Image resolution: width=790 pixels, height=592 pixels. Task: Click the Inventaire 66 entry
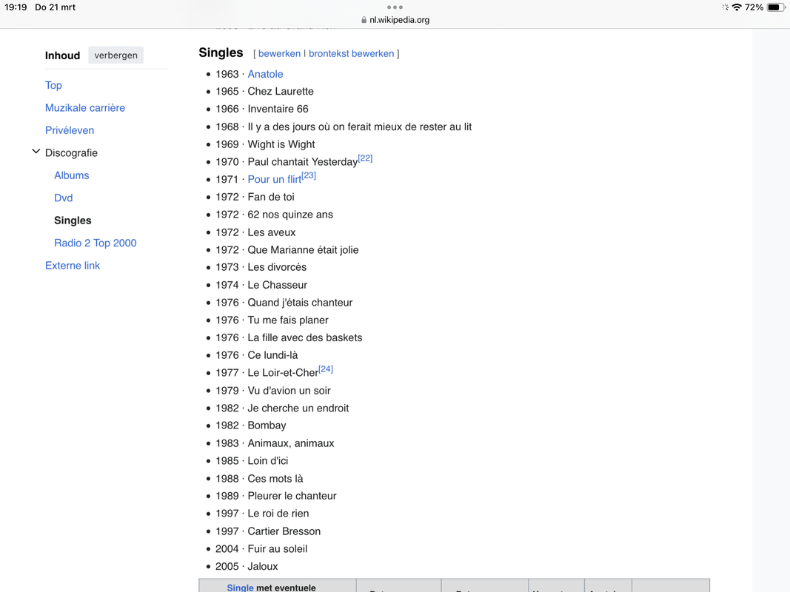[278, 110]
